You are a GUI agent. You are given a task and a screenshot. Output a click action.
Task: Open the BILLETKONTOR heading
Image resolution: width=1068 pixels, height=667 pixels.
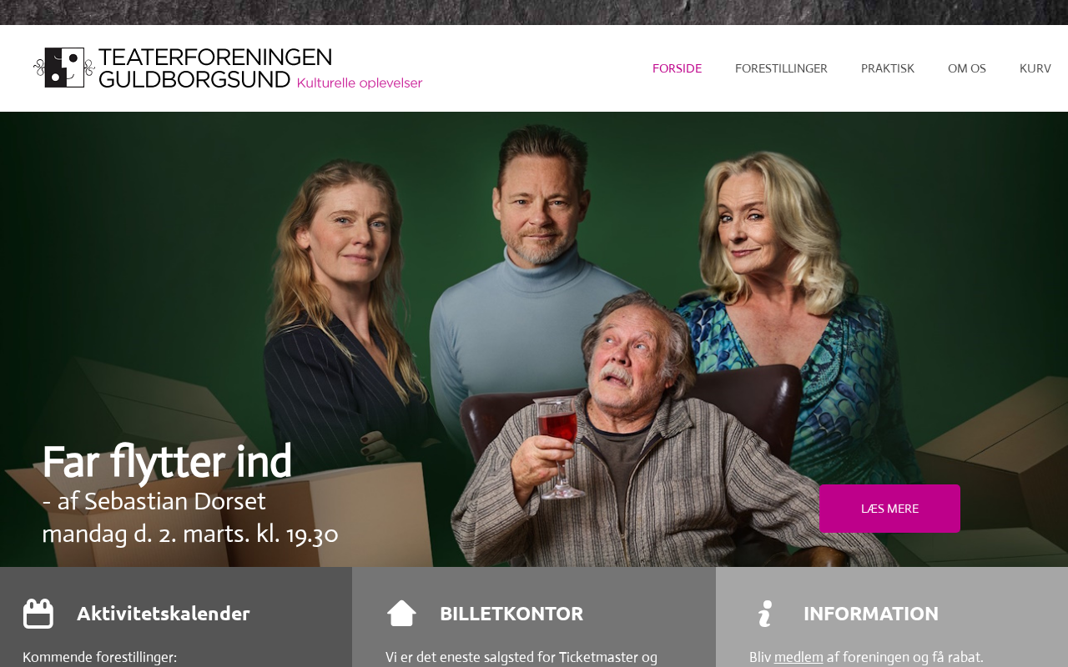511,614
